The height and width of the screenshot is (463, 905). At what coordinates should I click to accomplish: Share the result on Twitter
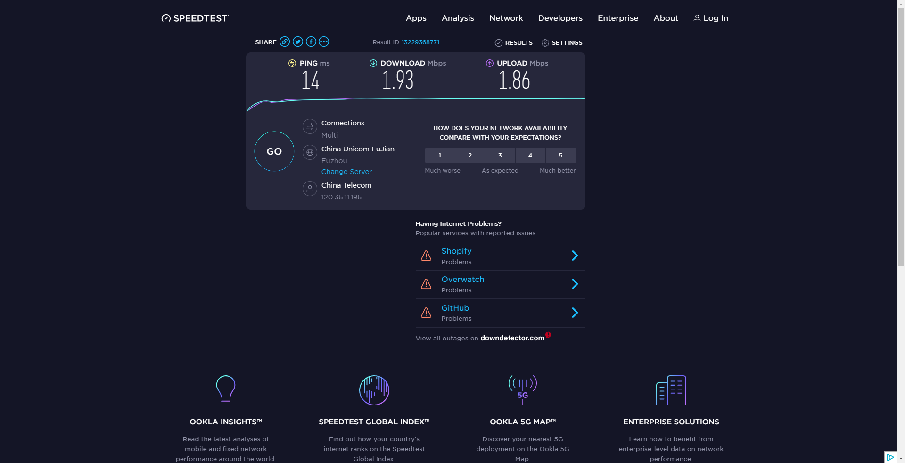298,41
